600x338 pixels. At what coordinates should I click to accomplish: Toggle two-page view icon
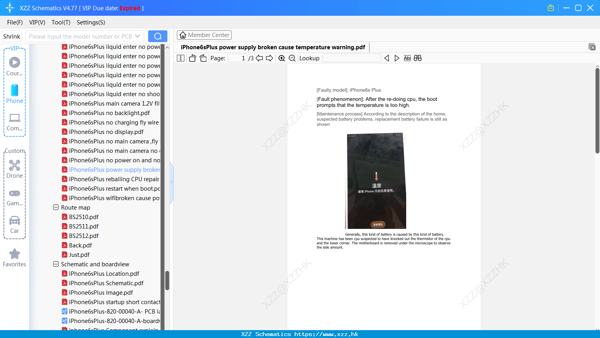[x=181, y=58]
